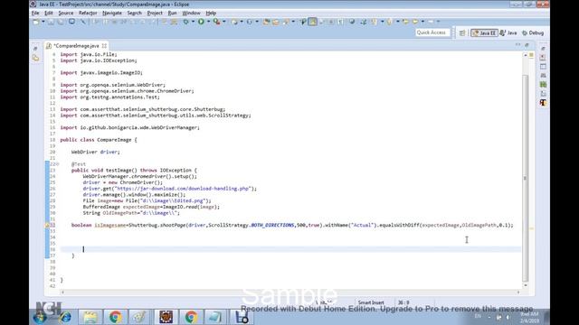
Task: Open the Search dropdown arrow
Action: [x=293, y=22]
